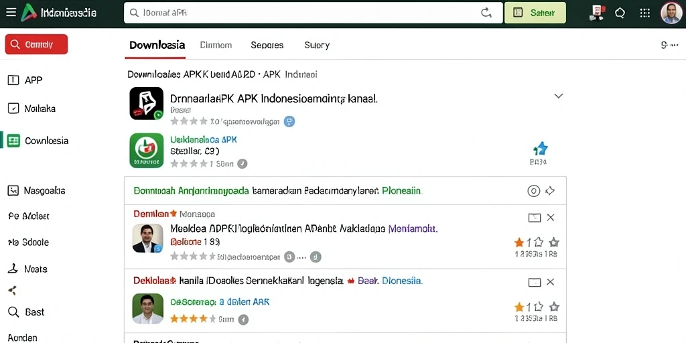The image size is (686, 343).
Task: Expand the chevron beside the first result
Action: click(558, 96)
